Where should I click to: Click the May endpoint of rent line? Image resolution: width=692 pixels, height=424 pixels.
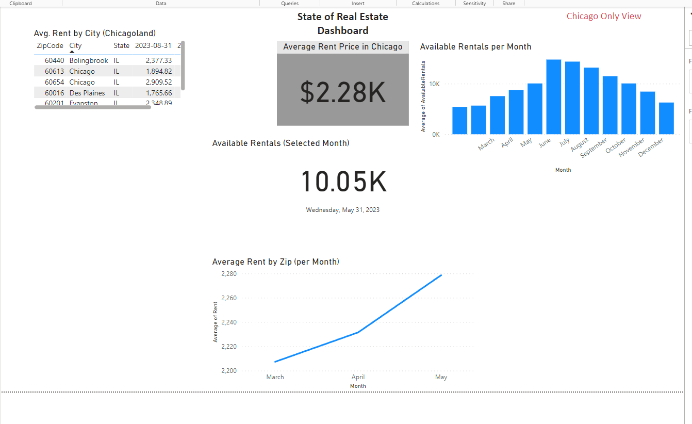coord(441,275)
